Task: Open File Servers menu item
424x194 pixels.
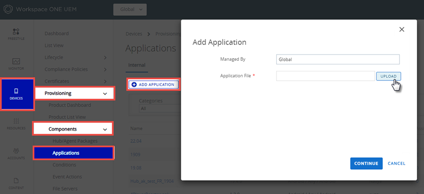Action: pyautogui.click(x=65, y=189)
